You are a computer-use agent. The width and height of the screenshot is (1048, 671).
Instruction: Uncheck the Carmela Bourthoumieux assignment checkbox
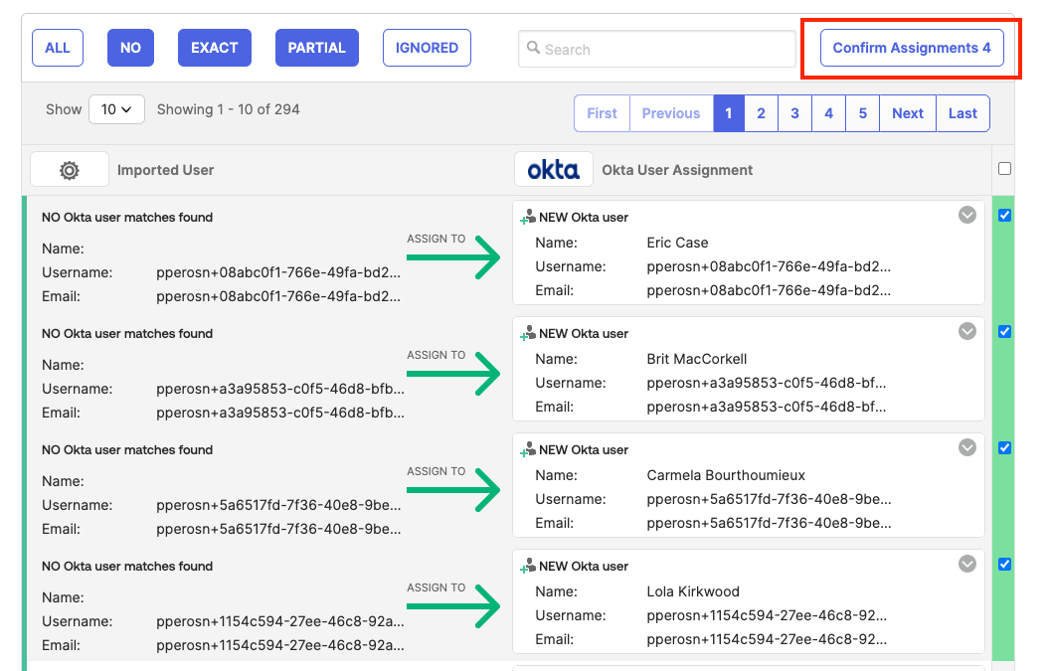point(1004,447)
